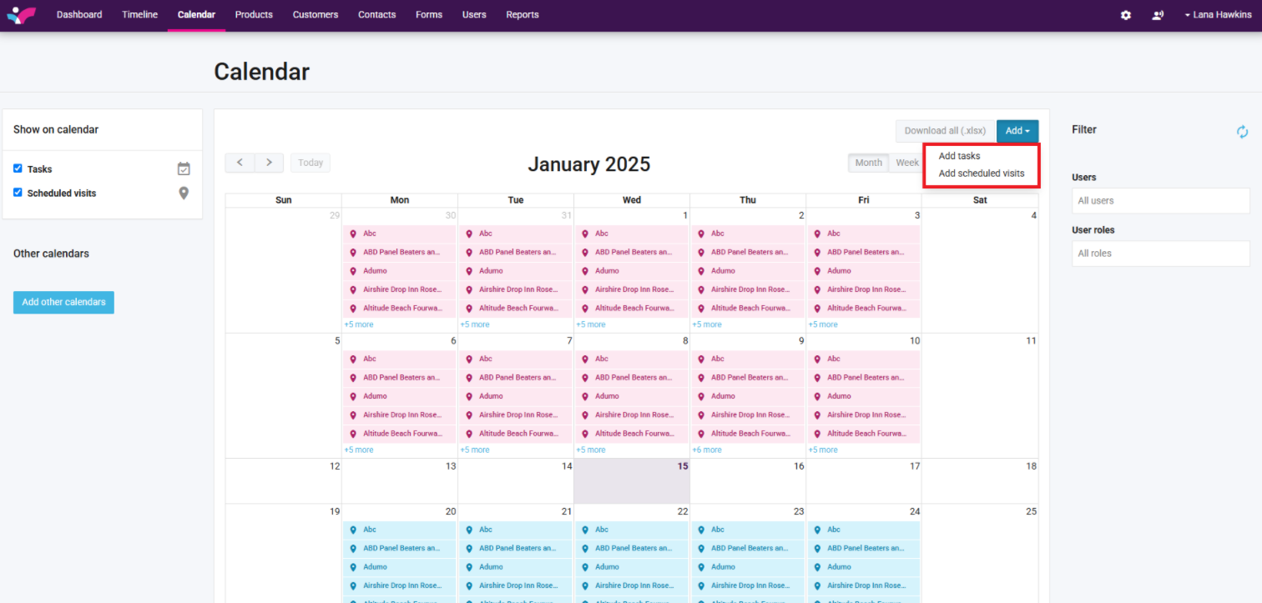This screenshot has width=1262, height=603.
Task: Collapse the Add dropdown button
Action: tap(1017, 131)
